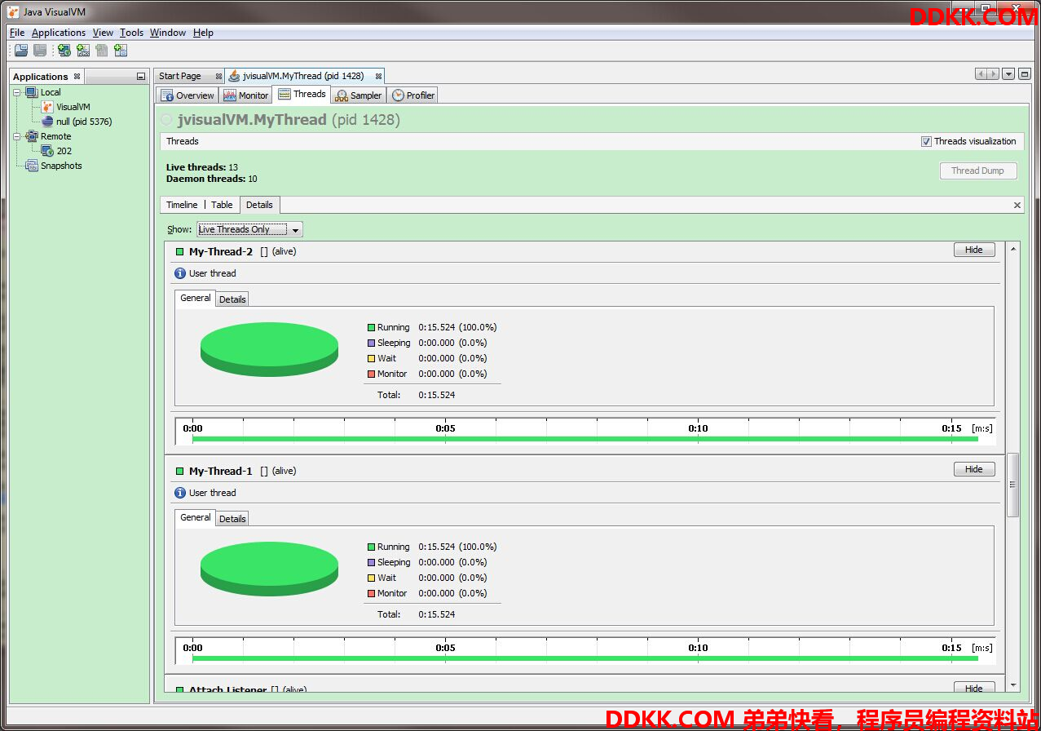This screenshot has height=731, width=1041.
Task: Uncheck Threads visualization checkbox
Action: pyautogui.click(x=926, y=141)
